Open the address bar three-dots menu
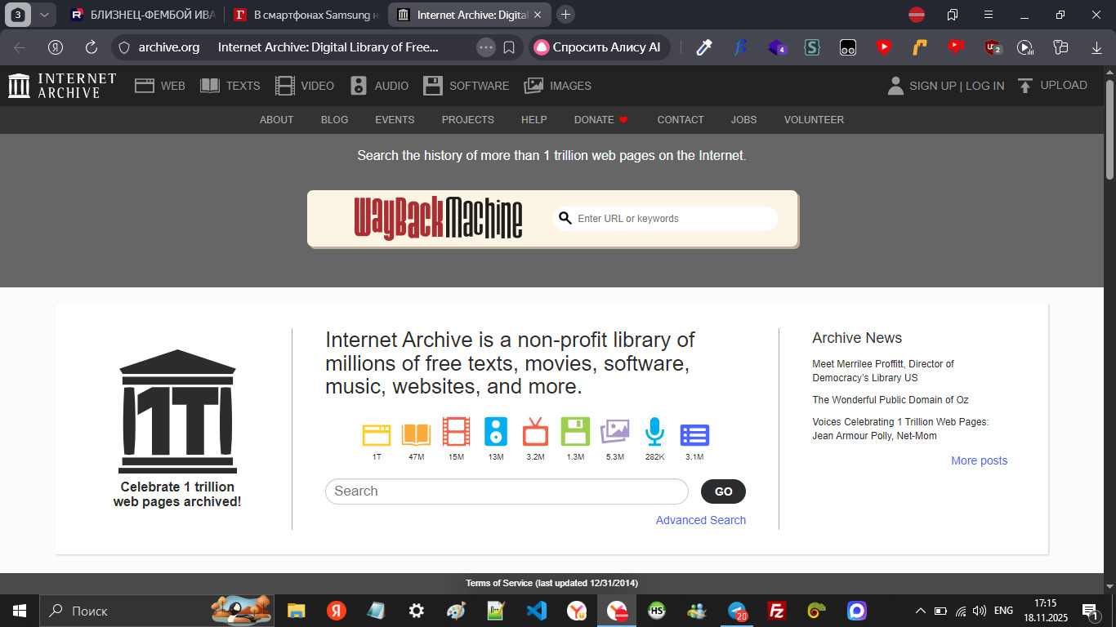This screenshot has width=1116, height=627. (x=486, y=47)
